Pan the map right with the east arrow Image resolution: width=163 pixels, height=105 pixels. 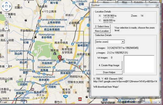(x=10, y=6)
